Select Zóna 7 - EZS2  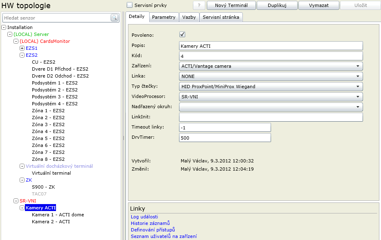48,152
